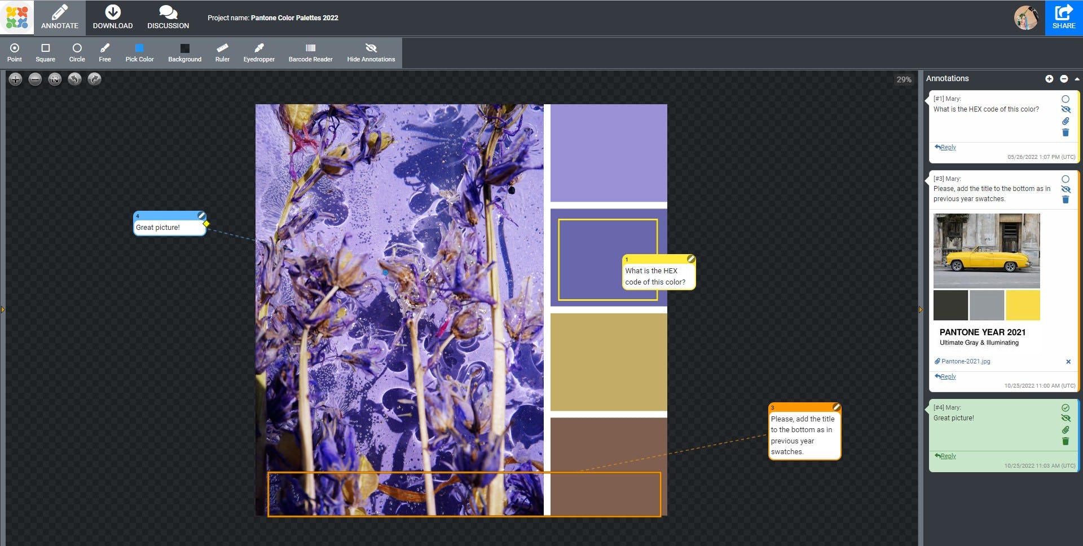This screenshot has height=546, width=1083.
Task: Click Hide Annotations in the toolbar
Action: (x=371, y=52)
